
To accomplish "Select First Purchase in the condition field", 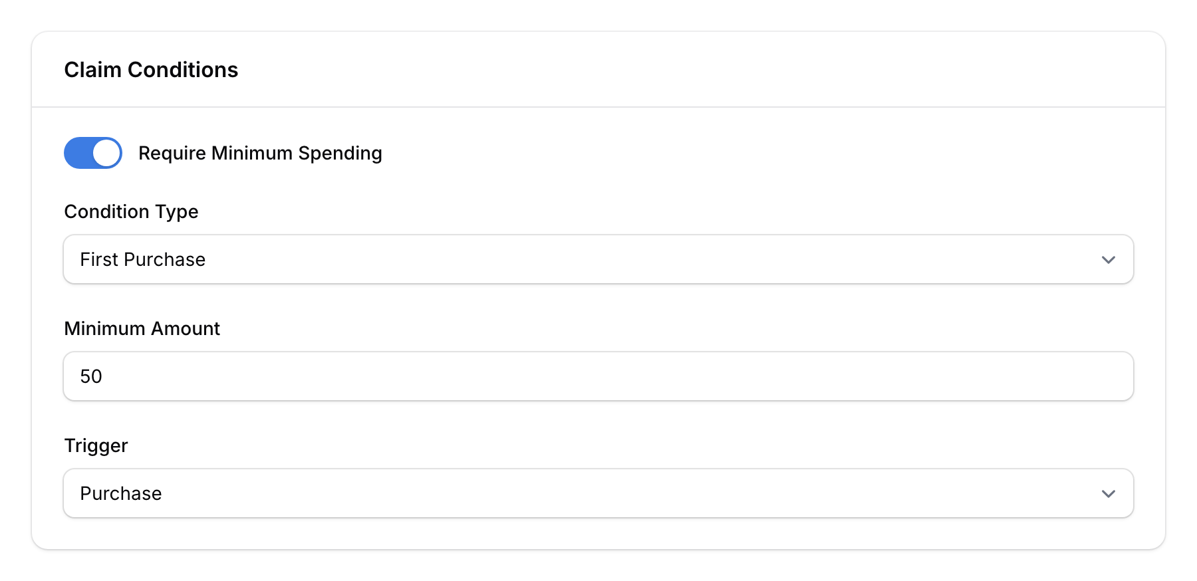I will click(143, 259).
